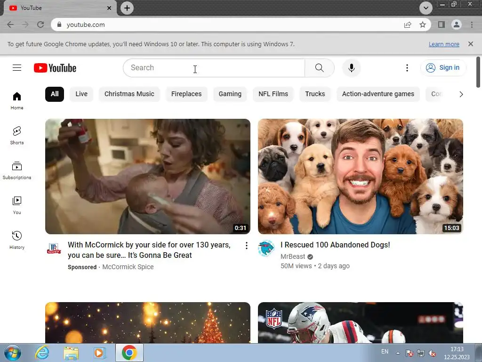Open McCormick ad options three-dot menu
The image size is (482, 362).
[246, 245]
